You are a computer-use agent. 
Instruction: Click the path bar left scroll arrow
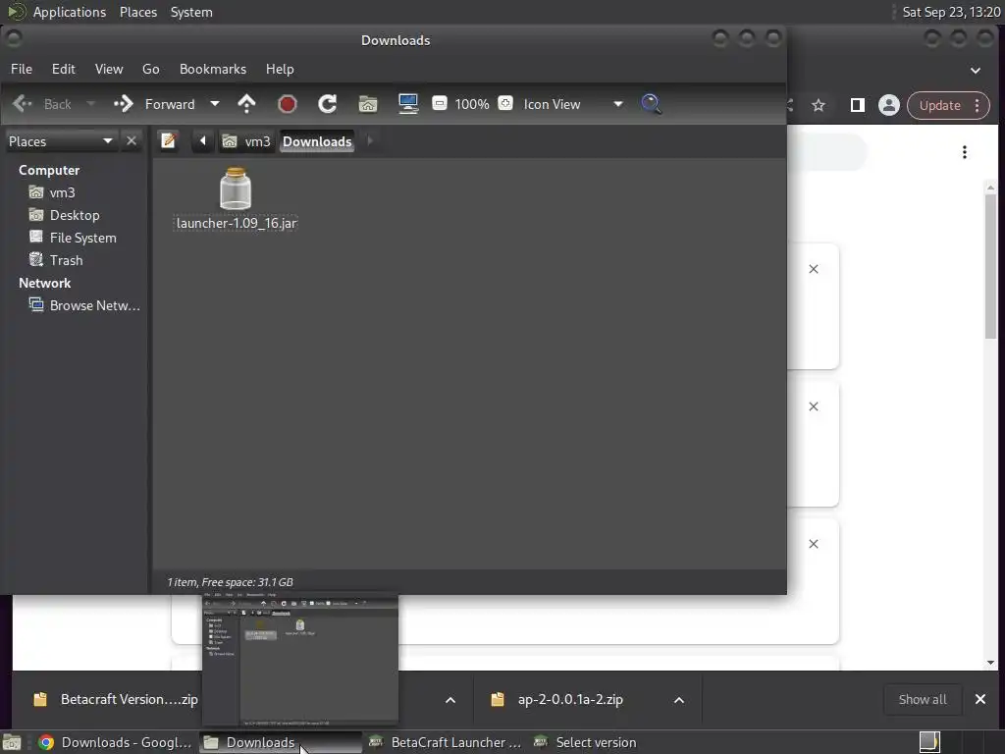click(x=202, y=141)
